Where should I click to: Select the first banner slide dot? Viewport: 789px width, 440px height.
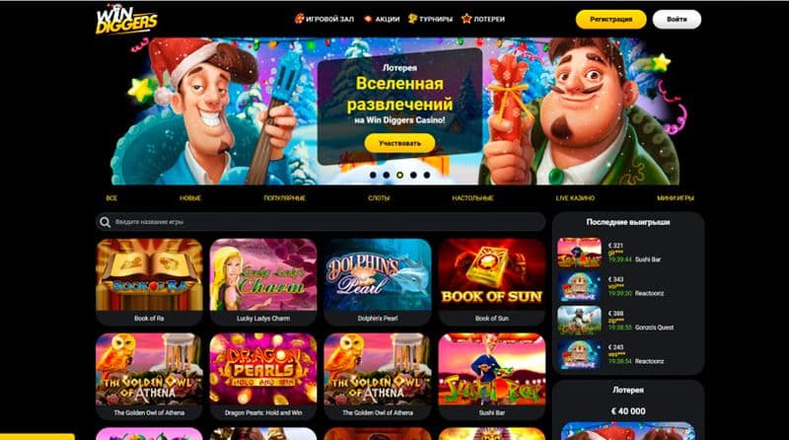click(373, 176)
